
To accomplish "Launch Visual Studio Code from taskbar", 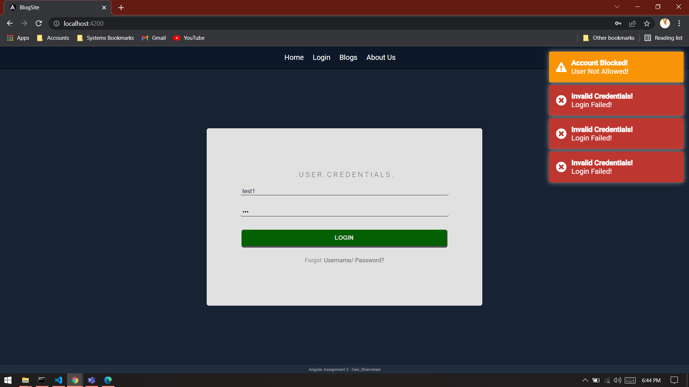I will click(58, 380).
